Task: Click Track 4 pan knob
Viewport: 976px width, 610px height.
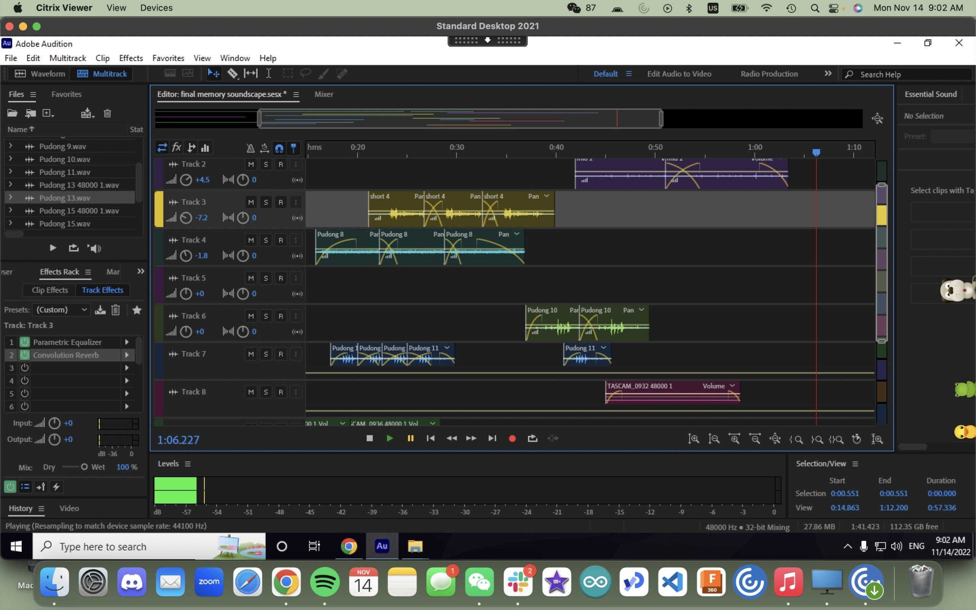Action: click(243, 256)
